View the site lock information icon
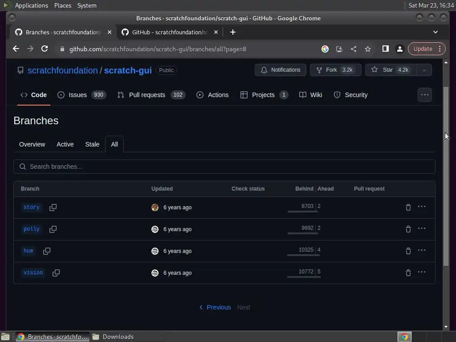456x342 pixels. [x=62, y=49]
